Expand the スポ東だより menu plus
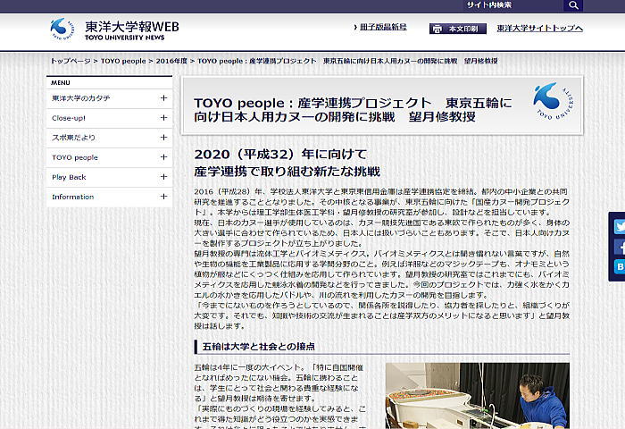625x429 pixels. pos(163,138)
